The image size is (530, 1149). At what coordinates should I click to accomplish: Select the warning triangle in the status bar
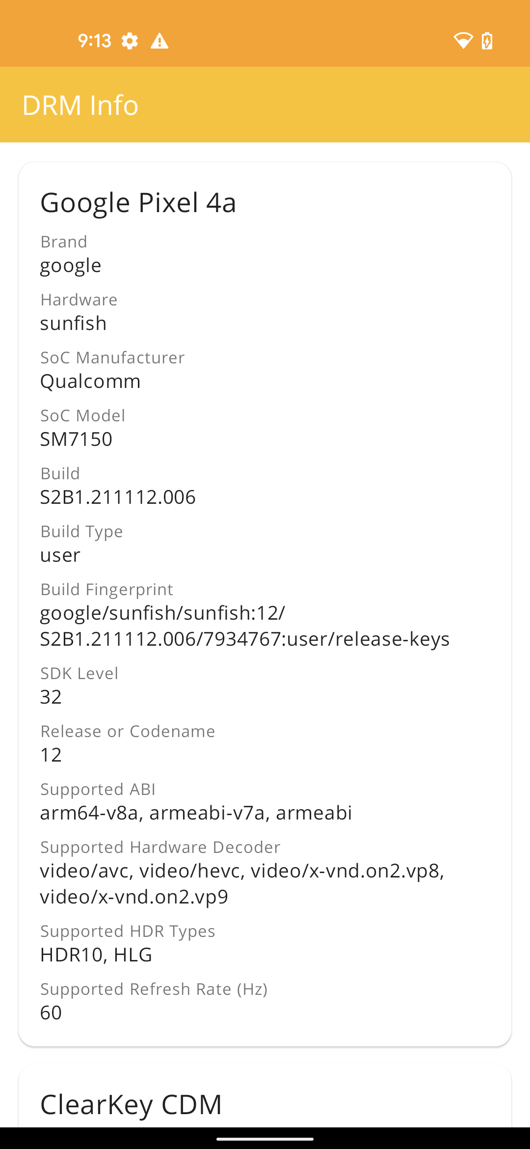click(160, 41)
